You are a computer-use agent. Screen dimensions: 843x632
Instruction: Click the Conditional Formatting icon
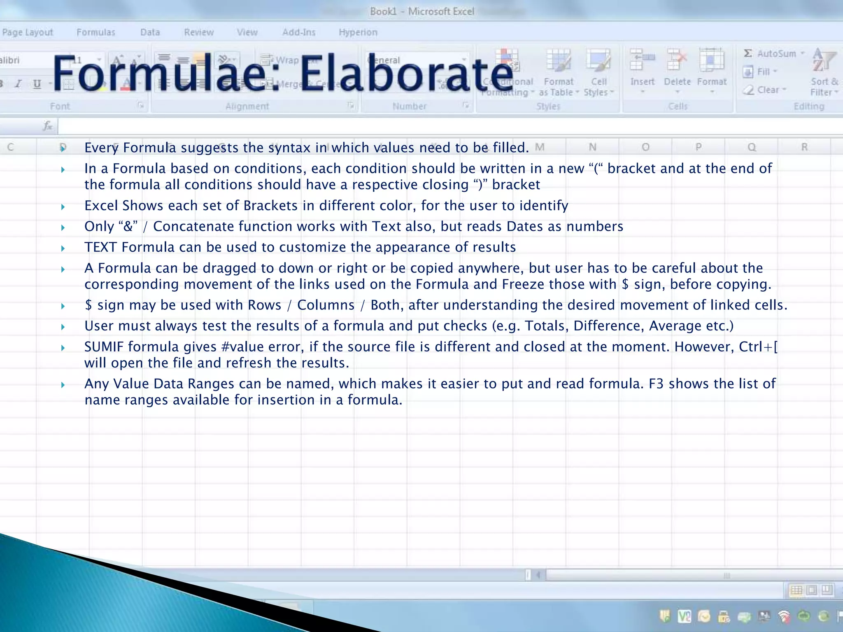pyautogui.click(x=507, y=60)
